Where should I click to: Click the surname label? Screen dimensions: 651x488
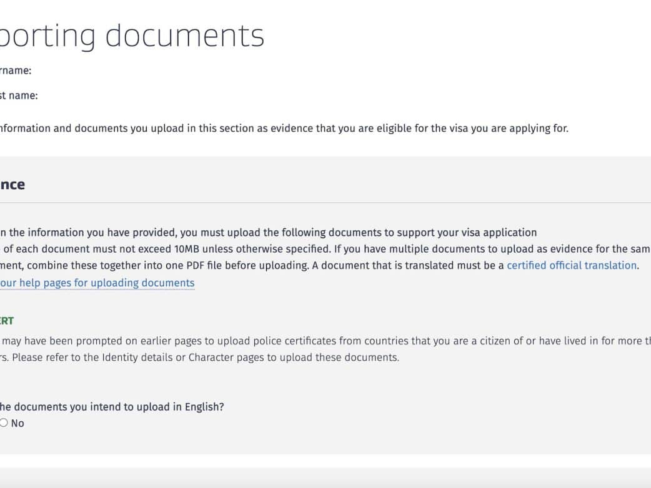pyautogui.click(x=15, y=71)
